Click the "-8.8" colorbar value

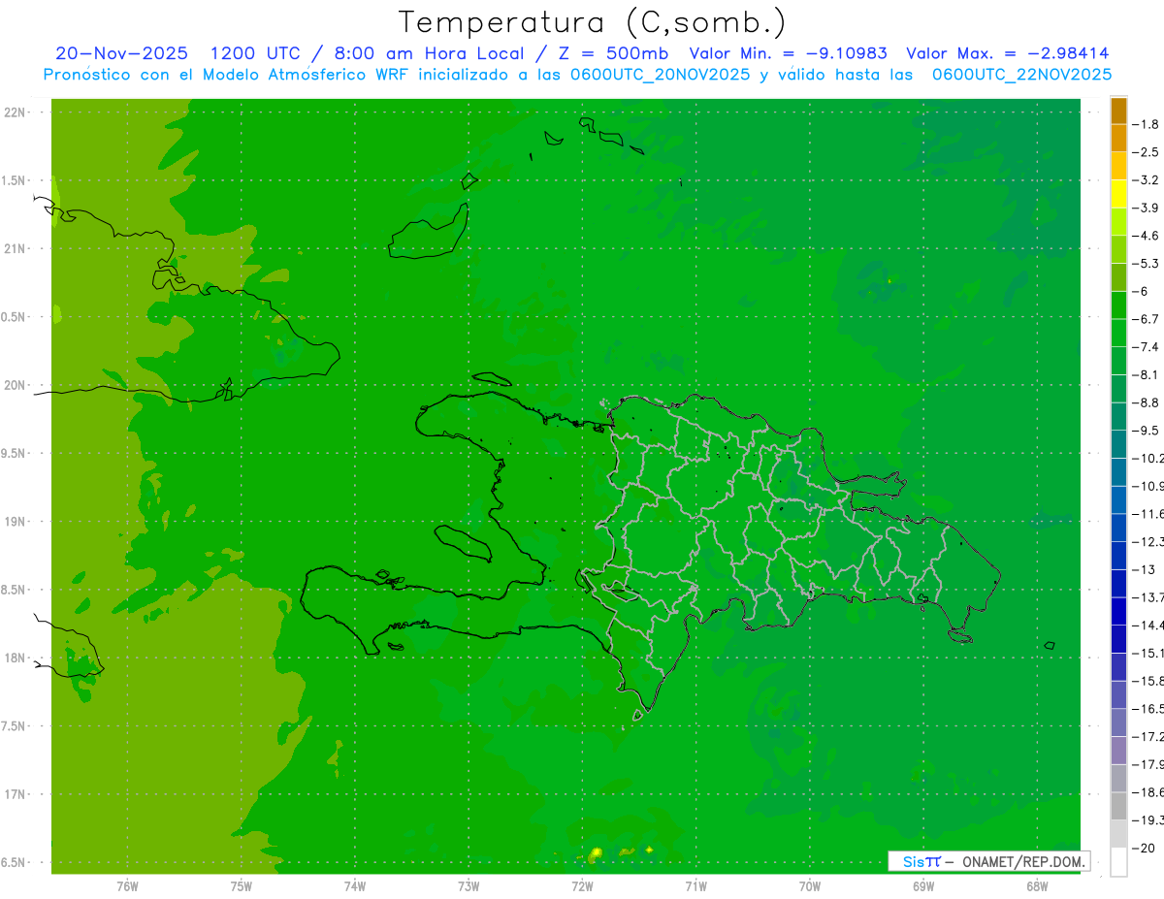1145,402
